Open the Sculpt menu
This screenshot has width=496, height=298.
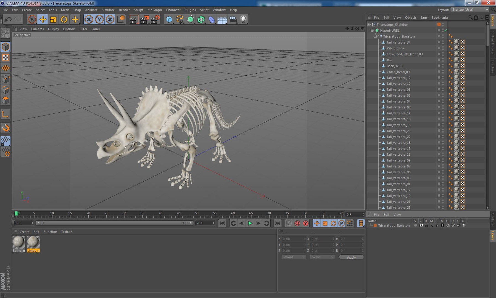138,10
